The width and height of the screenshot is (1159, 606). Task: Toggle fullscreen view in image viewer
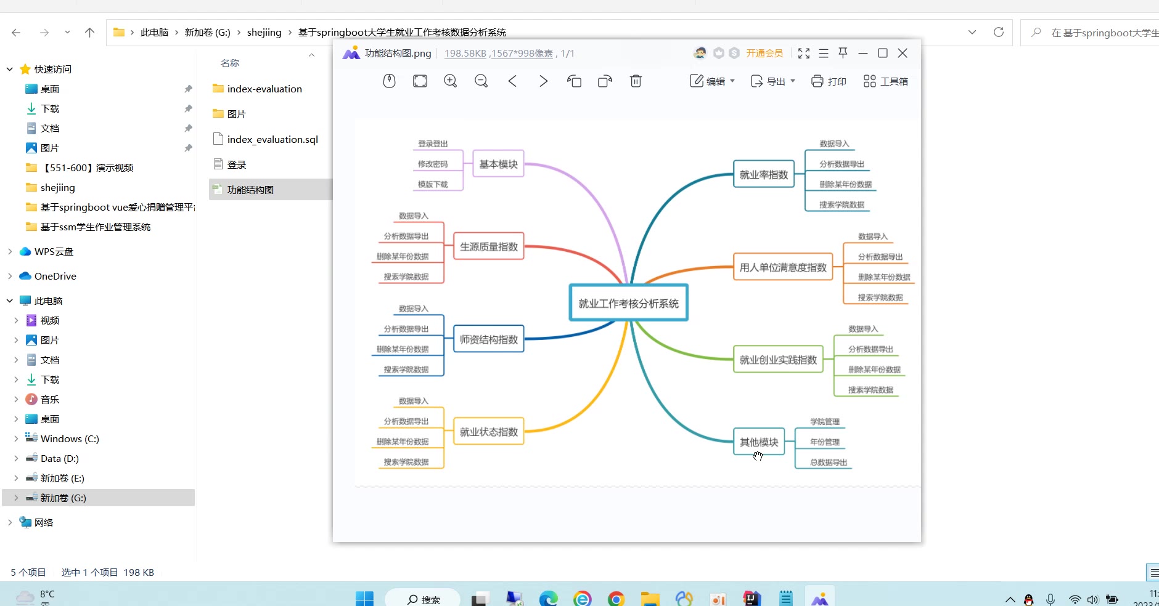click(x=803, y=54)
